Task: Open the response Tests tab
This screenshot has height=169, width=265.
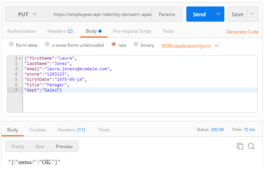Action: pyautogui.click(x=104, y=130)
